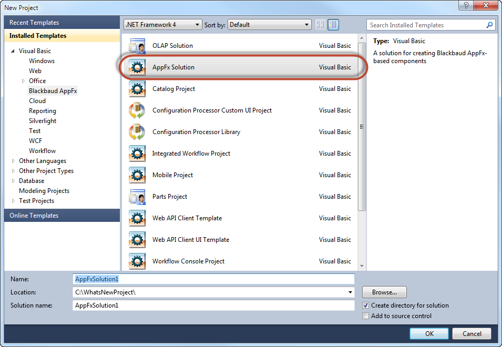
Task: Switch to medium icons list view
Action: pos(333,25)
